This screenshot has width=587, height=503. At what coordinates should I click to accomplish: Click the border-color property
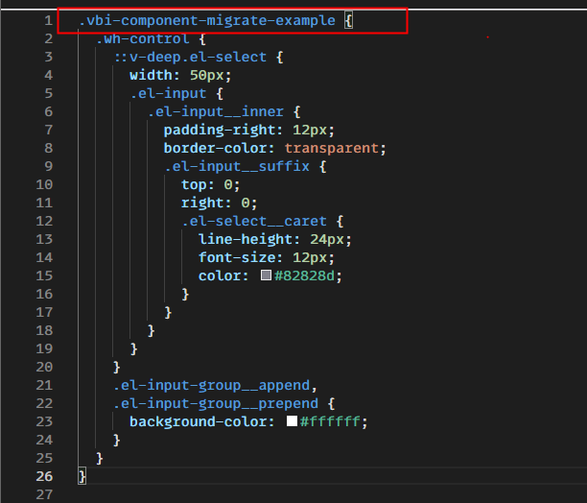point(215,148)
